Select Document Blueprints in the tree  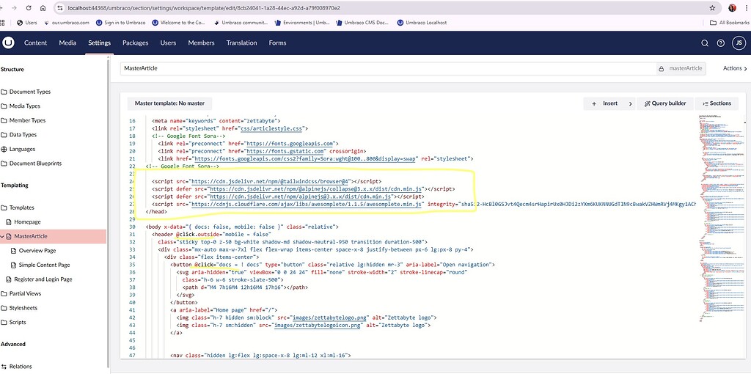[35, 164]
